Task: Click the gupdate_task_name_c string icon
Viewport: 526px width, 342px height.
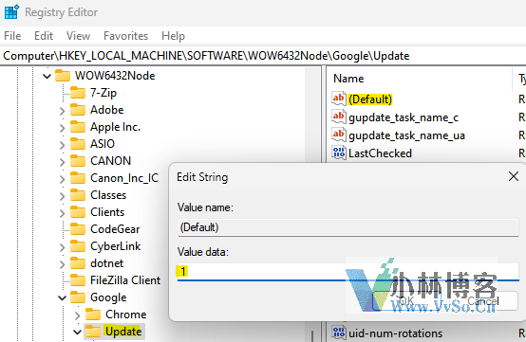Action: 339,117
